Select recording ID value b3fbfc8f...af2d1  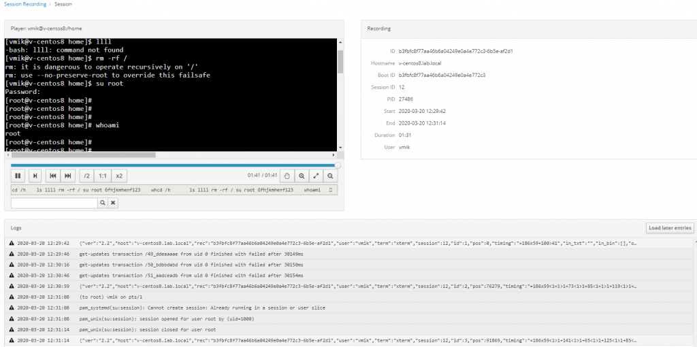point(456,51)
